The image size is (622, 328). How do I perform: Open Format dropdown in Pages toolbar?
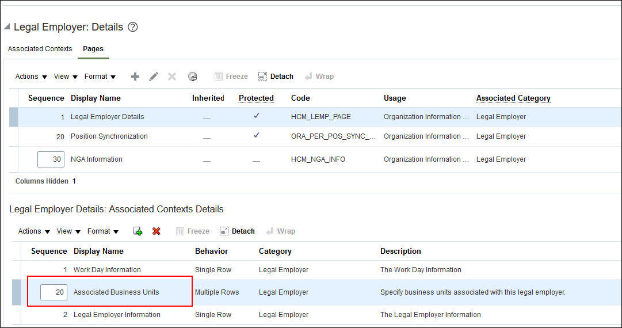(x=100, y=77)
